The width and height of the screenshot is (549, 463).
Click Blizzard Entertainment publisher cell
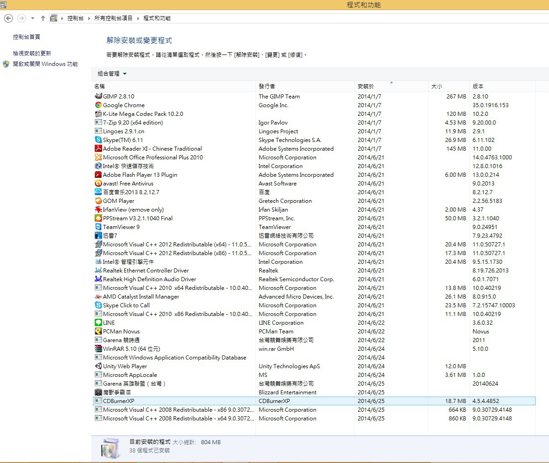tap(288, 392)
